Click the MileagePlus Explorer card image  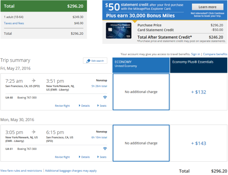119,31
